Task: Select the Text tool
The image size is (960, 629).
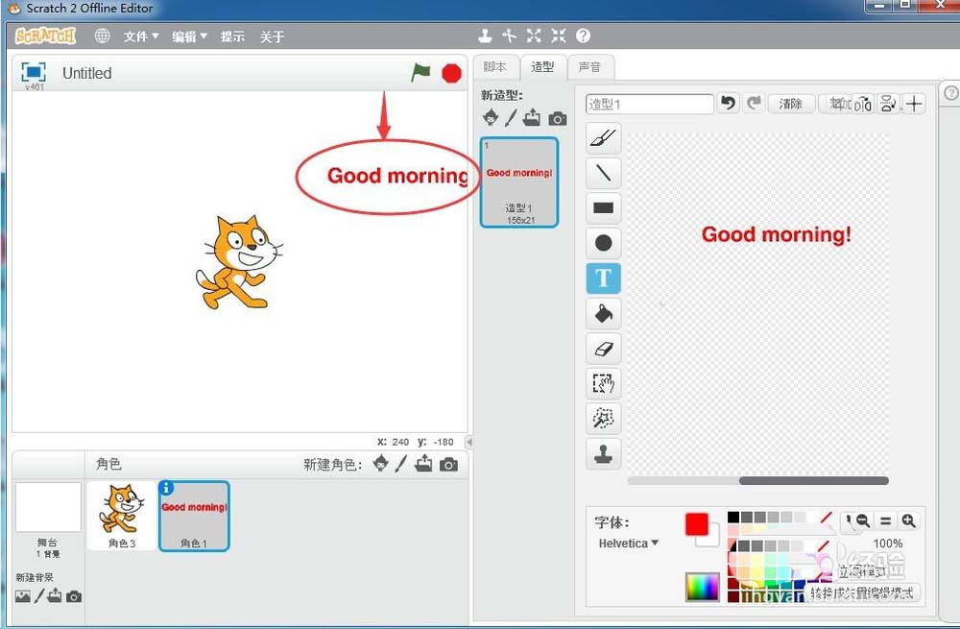Action: (603, 278)
